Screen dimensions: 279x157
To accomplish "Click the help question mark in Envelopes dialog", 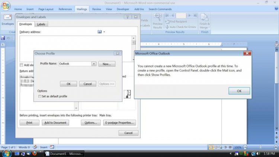I will tap(128, 17).
